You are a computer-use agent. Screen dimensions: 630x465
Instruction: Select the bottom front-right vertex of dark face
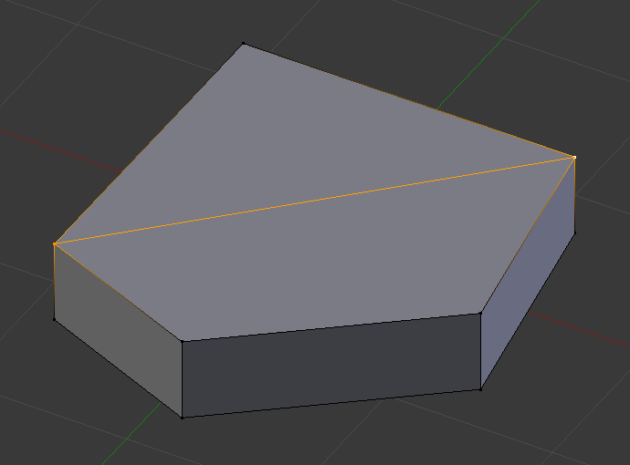[x=480, y=389]
